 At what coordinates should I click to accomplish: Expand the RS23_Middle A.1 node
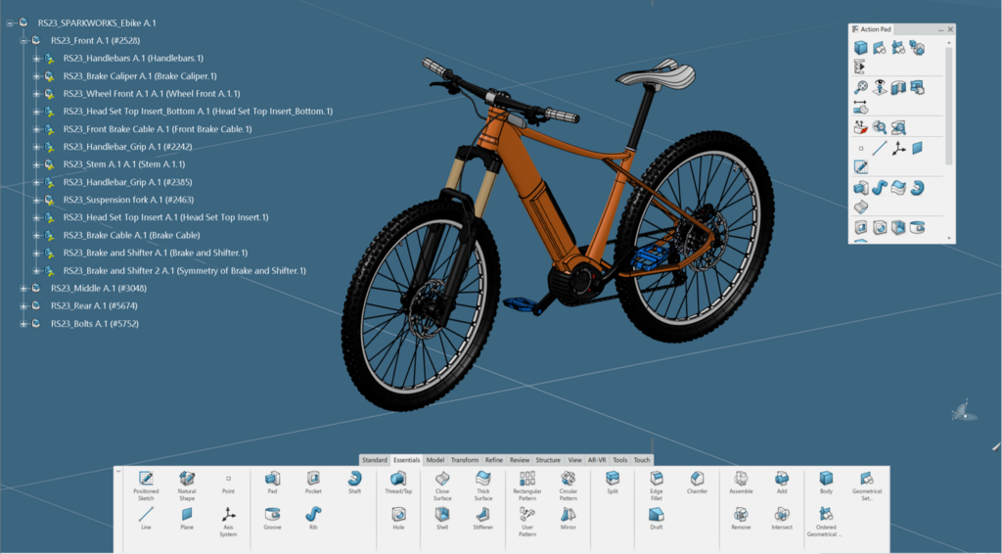tap(23, 289)
